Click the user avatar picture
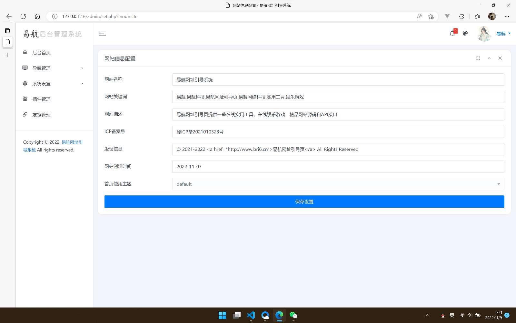This screenshot has width=516, height=323. click(x=484, y=34)
